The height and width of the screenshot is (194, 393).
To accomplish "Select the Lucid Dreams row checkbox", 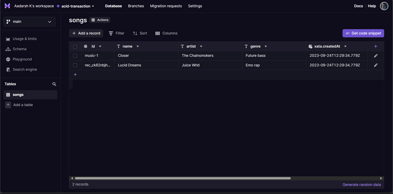I will tap(75, 65).
